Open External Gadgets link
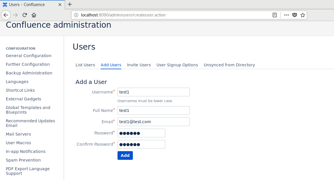 pyautogui.click(x=23, y=99)
